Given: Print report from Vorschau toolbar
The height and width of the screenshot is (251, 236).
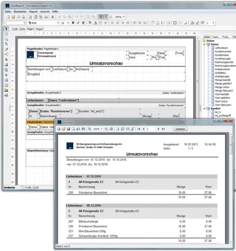Looking at the screenshot, I should [58, 129].
